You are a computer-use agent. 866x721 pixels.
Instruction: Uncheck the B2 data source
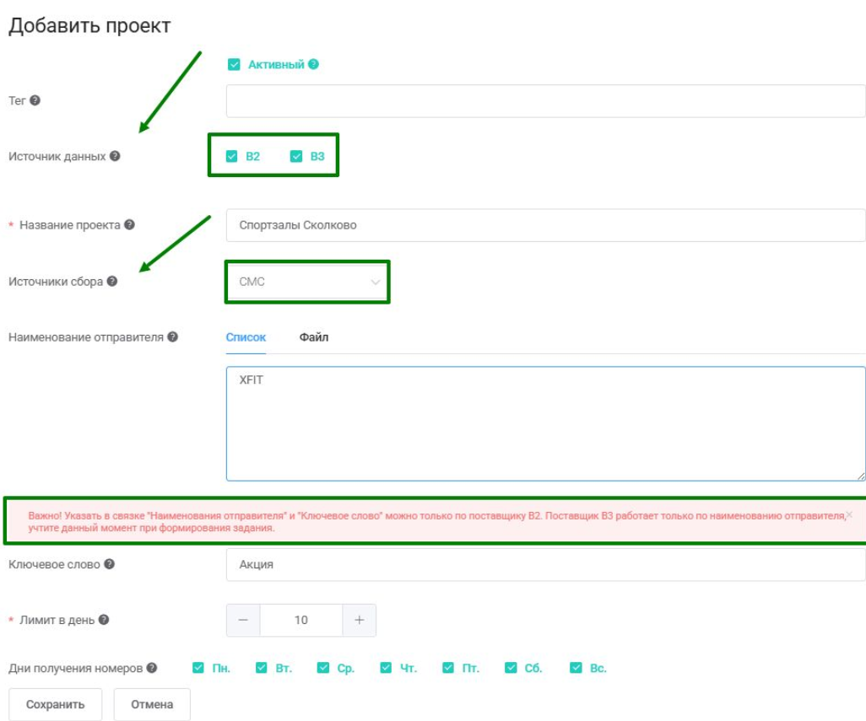[231, 156]
